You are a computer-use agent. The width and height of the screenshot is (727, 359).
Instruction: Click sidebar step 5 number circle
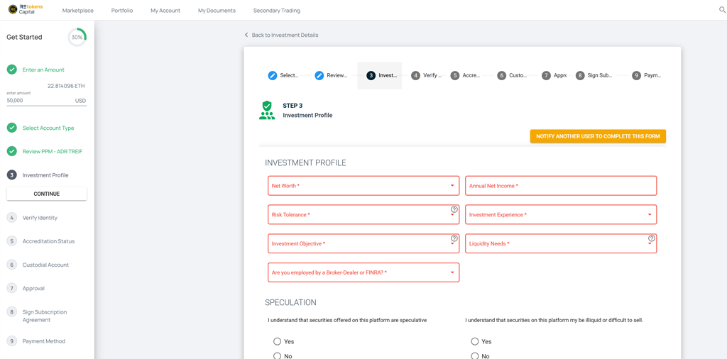[x=12, y=241]
